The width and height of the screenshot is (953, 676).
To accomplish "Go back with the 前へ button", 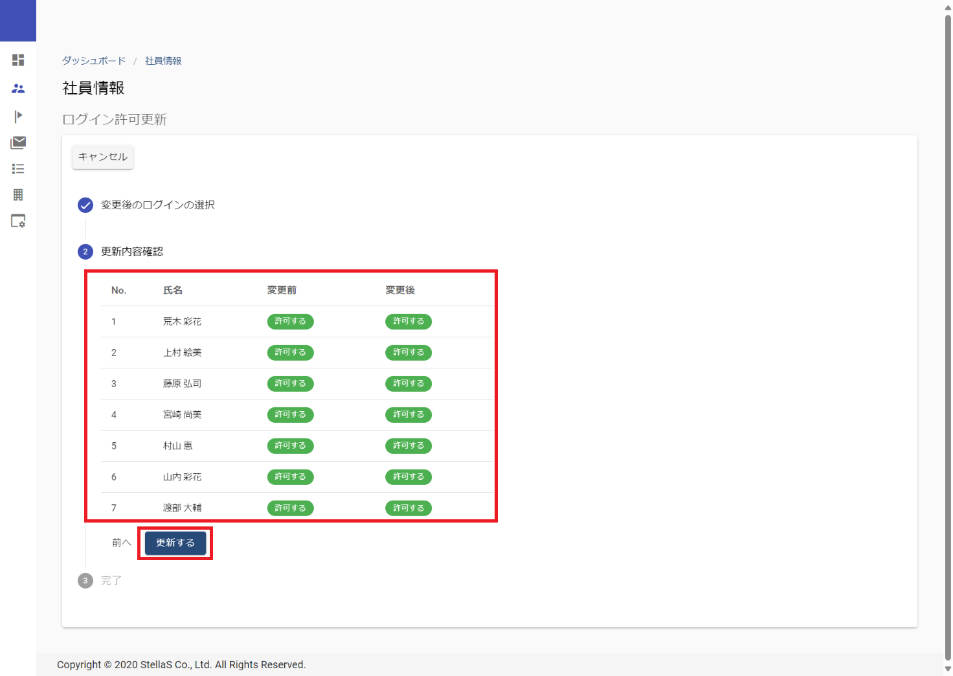I will 121,543.
